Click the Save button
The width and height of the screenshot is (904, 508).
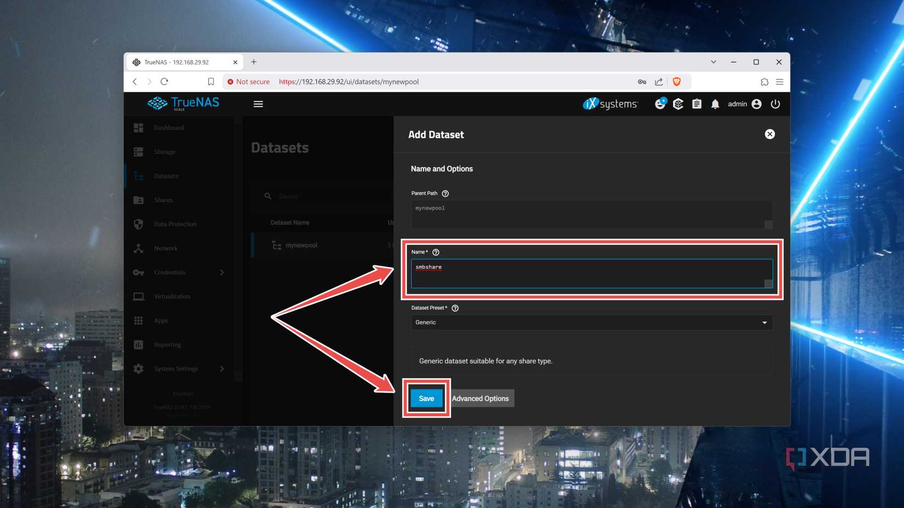[x=426, y=399]
